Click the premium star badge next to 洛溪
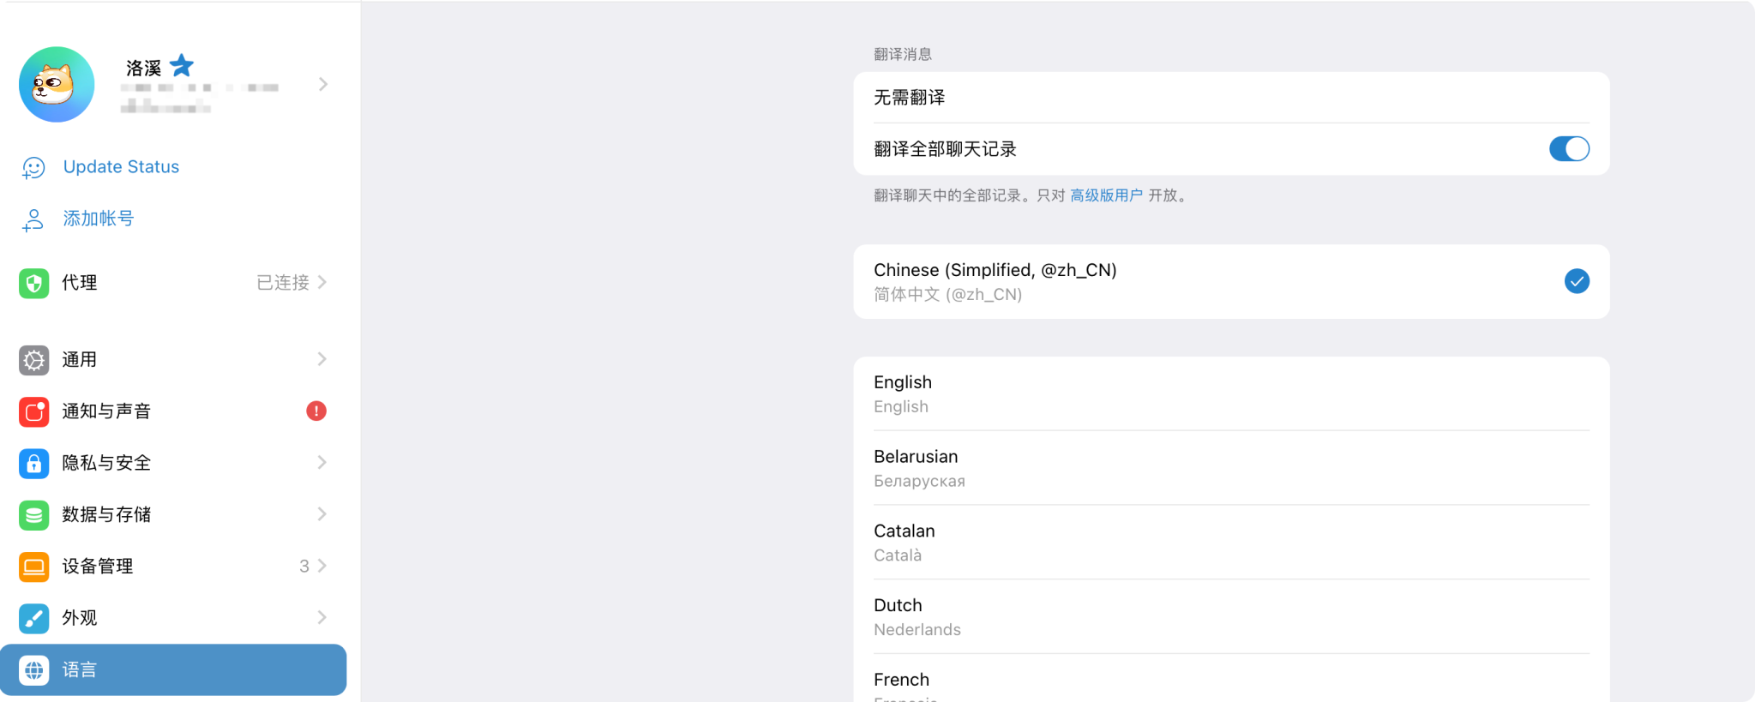 (x=182, y=66)
